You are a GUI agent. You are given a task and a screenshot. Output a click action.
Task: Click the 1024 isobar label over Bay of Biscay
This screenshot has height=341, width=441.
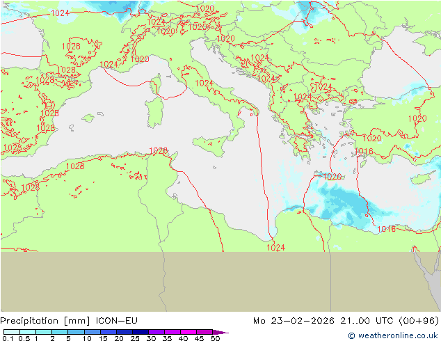[60, 13]
